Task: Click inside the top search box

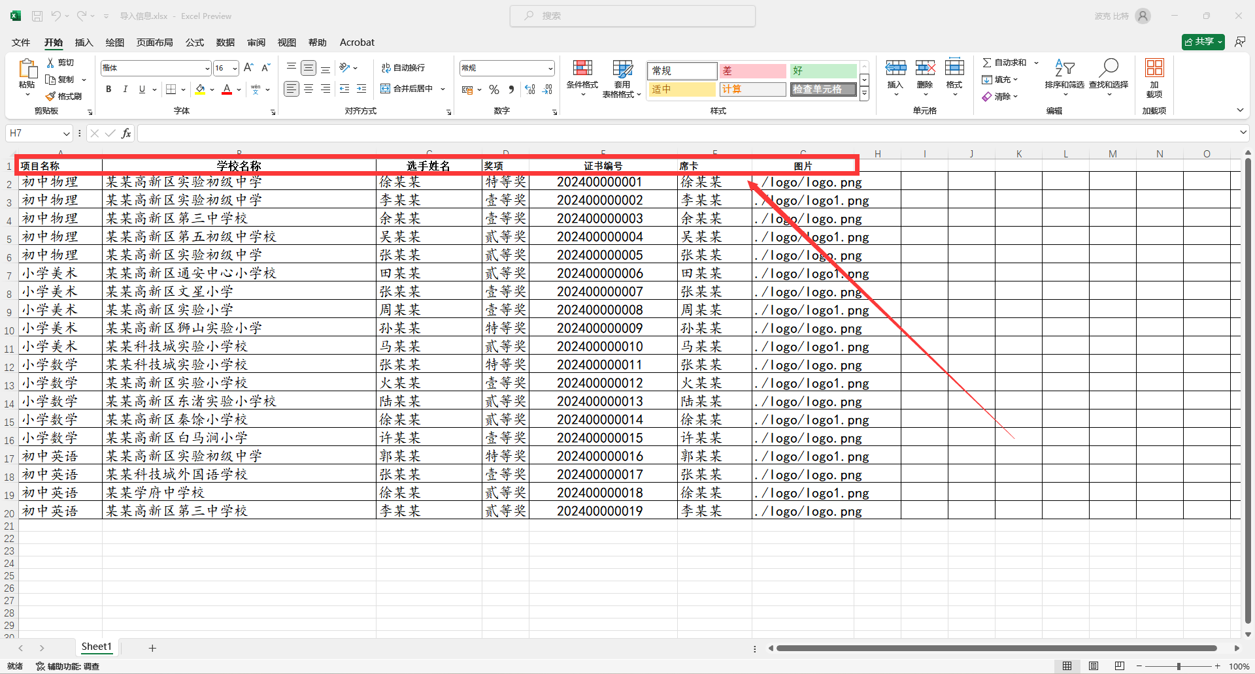Action: [x=632, y=16]
